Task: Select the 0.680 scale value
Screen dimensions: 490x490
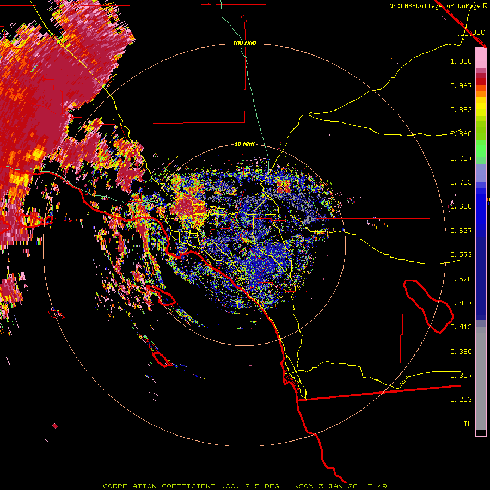Action: 461,206
